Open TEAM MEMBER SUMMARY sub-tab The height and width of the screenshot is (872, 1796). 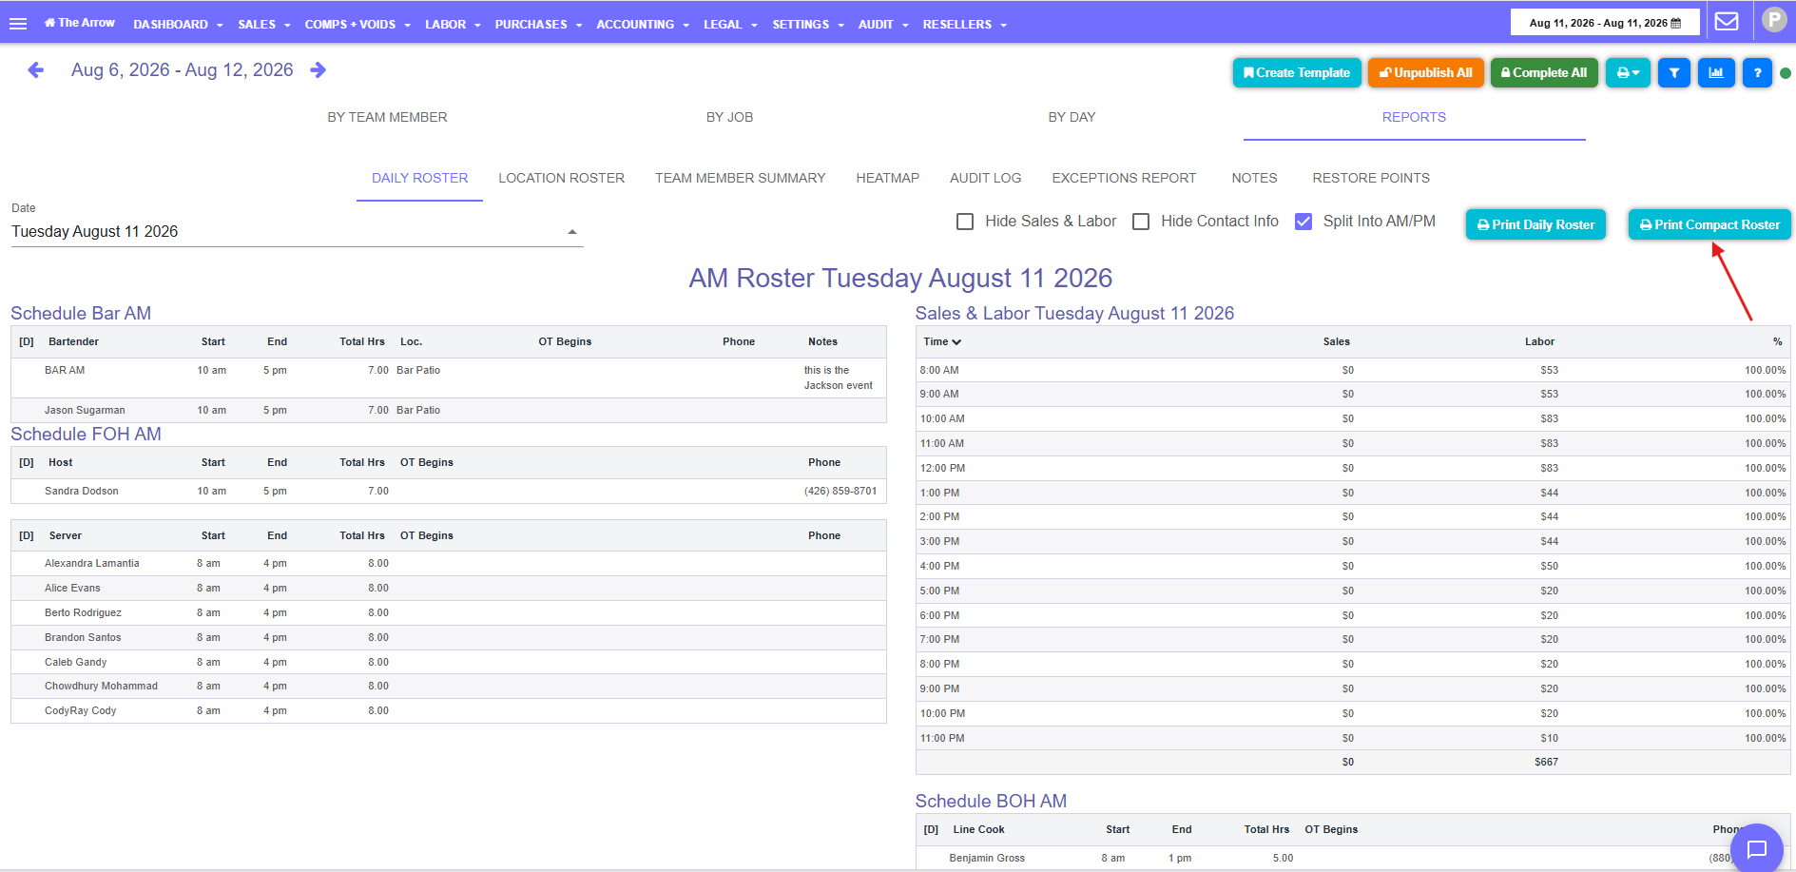point(740,178)
